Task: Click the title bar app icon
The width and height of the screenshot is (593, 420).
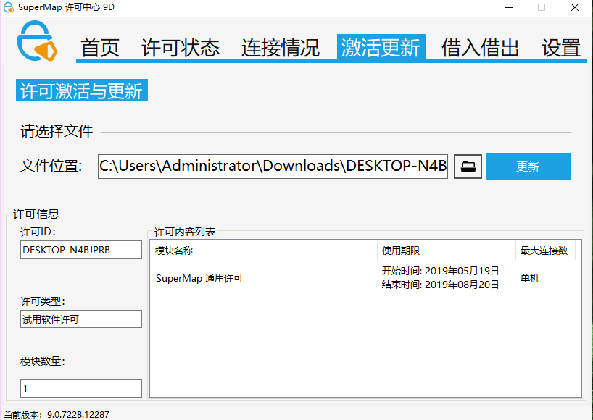Action: click(8, 7)
